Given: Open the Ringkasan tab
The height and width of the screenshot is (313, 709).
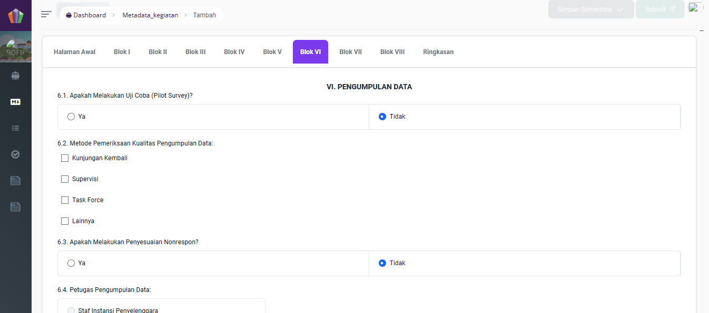Looking at the screenshot, I should pos(438,52).
